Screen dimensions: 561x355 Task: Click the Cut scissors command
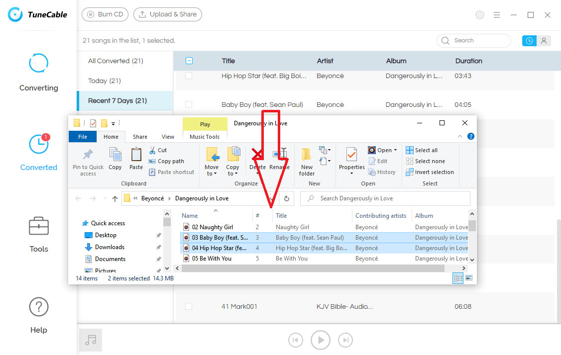158,150
